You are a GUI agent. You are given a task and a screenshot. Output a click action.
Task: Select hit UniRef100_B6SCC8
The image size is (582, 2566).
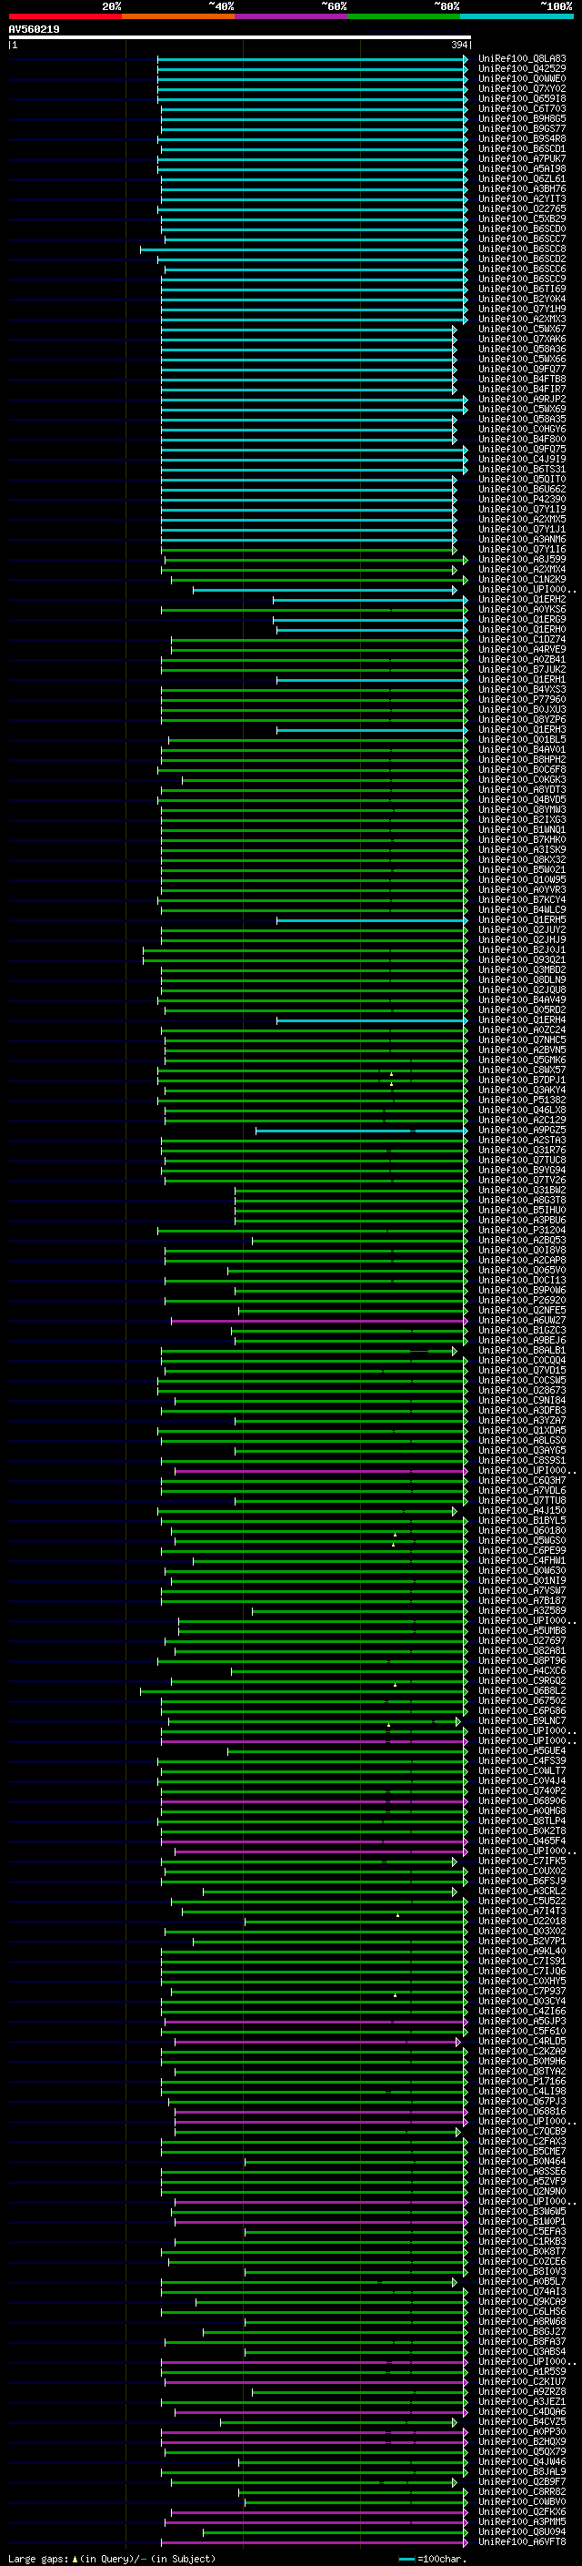(x=522, y=249)
